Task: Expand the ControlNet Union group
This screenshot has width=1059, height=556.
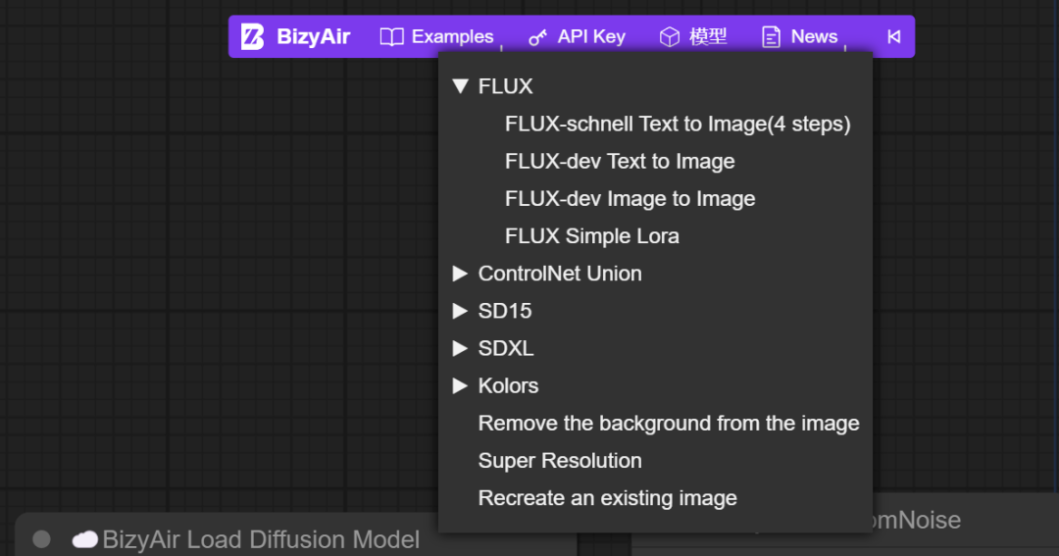Action: (461, 273)
